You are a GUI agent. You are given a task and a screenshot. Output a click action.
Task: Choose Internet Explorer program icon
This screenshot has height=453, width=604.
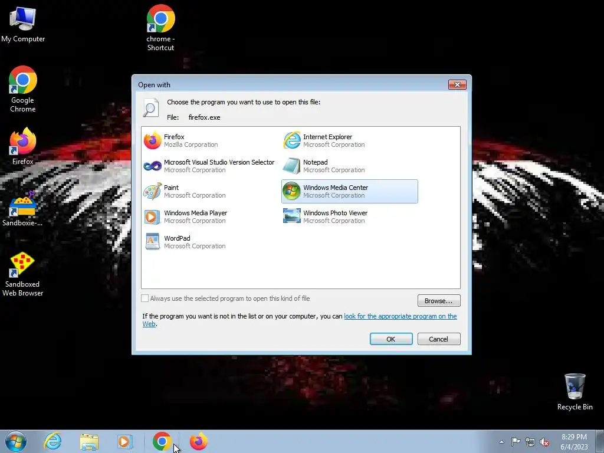(291, 140)
